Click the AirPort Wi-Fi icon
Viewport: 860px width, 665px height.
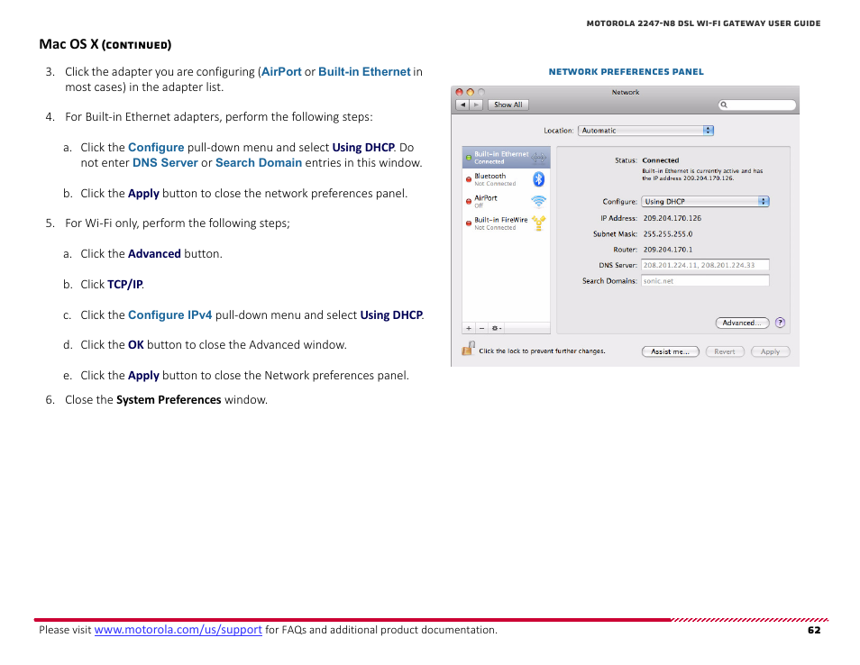(538, 201)
